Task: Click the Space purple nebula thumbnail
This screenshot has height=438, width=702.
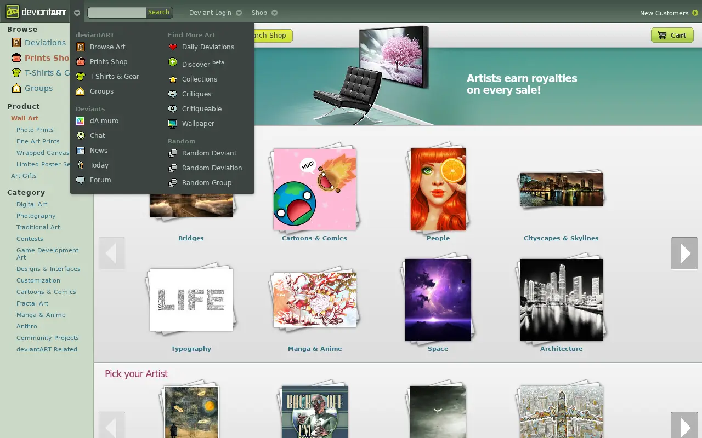Action: 438,300
